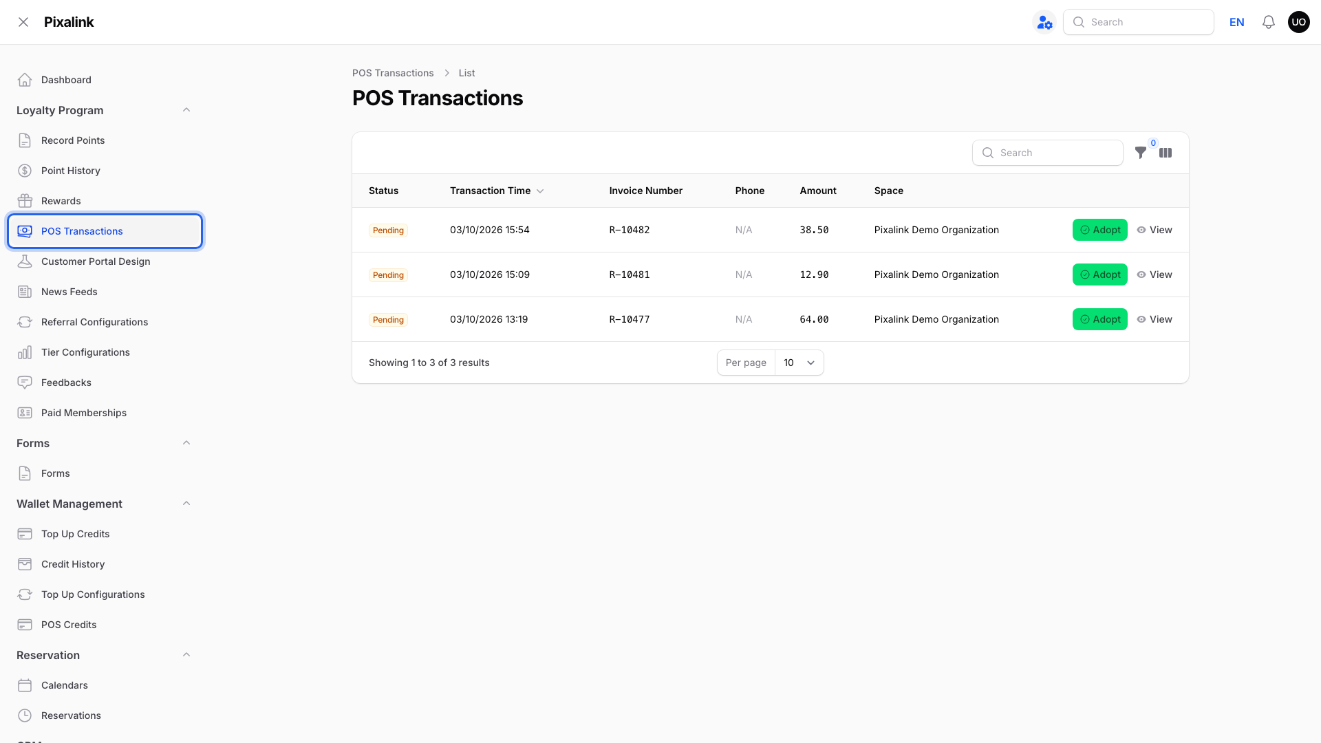Click the Dashboard home icon
The height and width of the screenshot is (743, 1321).
[25, 80]
